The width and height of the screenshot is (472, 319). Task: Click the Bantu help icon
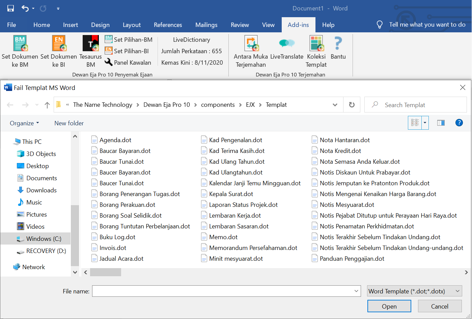point(338,43)
